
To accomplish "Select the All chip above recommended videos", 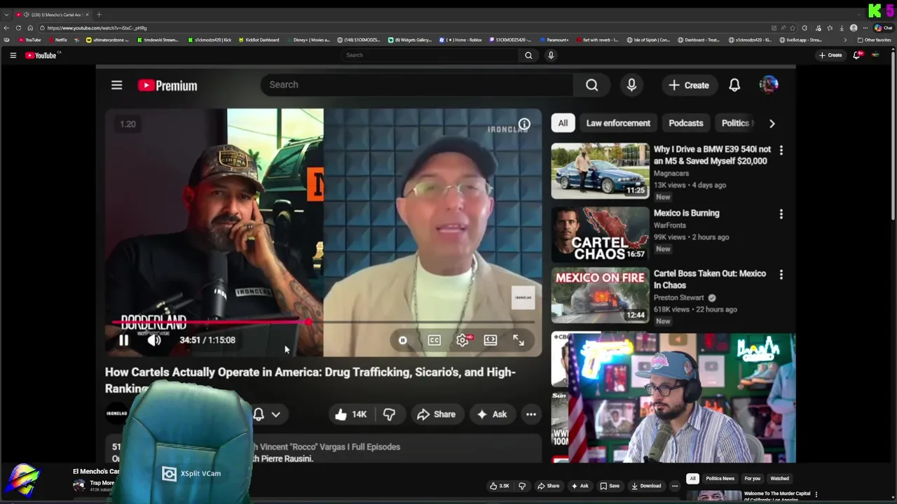I will [x=563, y=123].
